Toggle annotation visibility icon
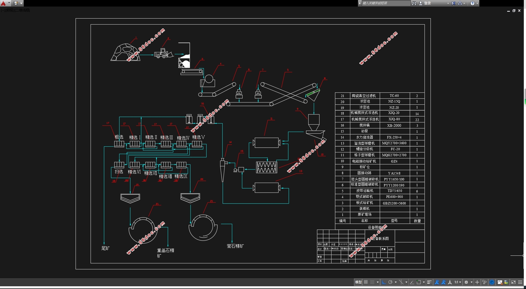 click(437, 282)
